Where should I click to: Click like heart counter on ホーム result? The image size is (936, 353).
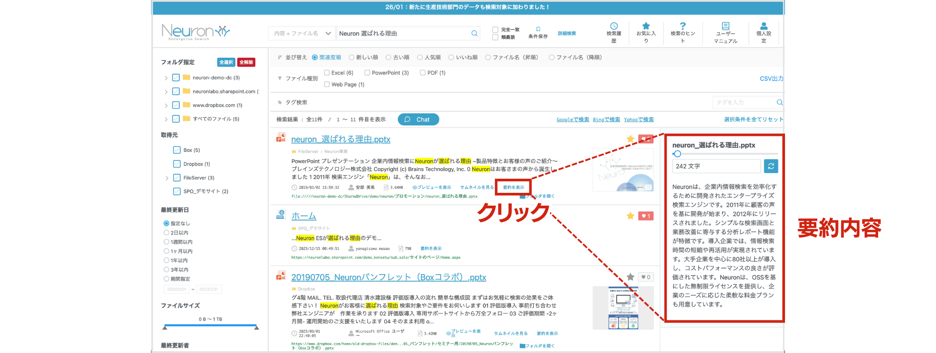tap(646, 216)
